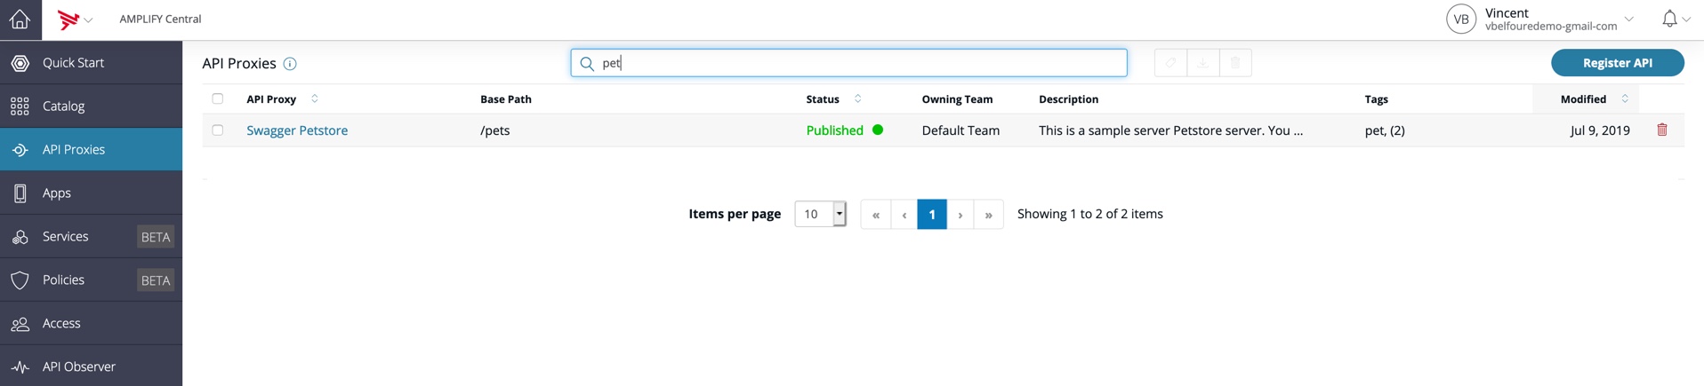Open the VB user avatar
This screenshot has height=386, width=1704.
(x=1460, y=19)
